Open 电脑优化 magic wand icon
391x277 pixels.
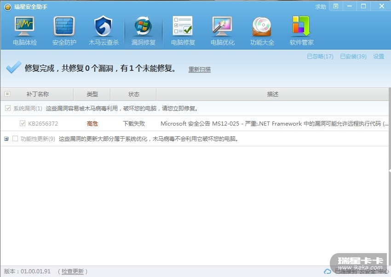222,26
